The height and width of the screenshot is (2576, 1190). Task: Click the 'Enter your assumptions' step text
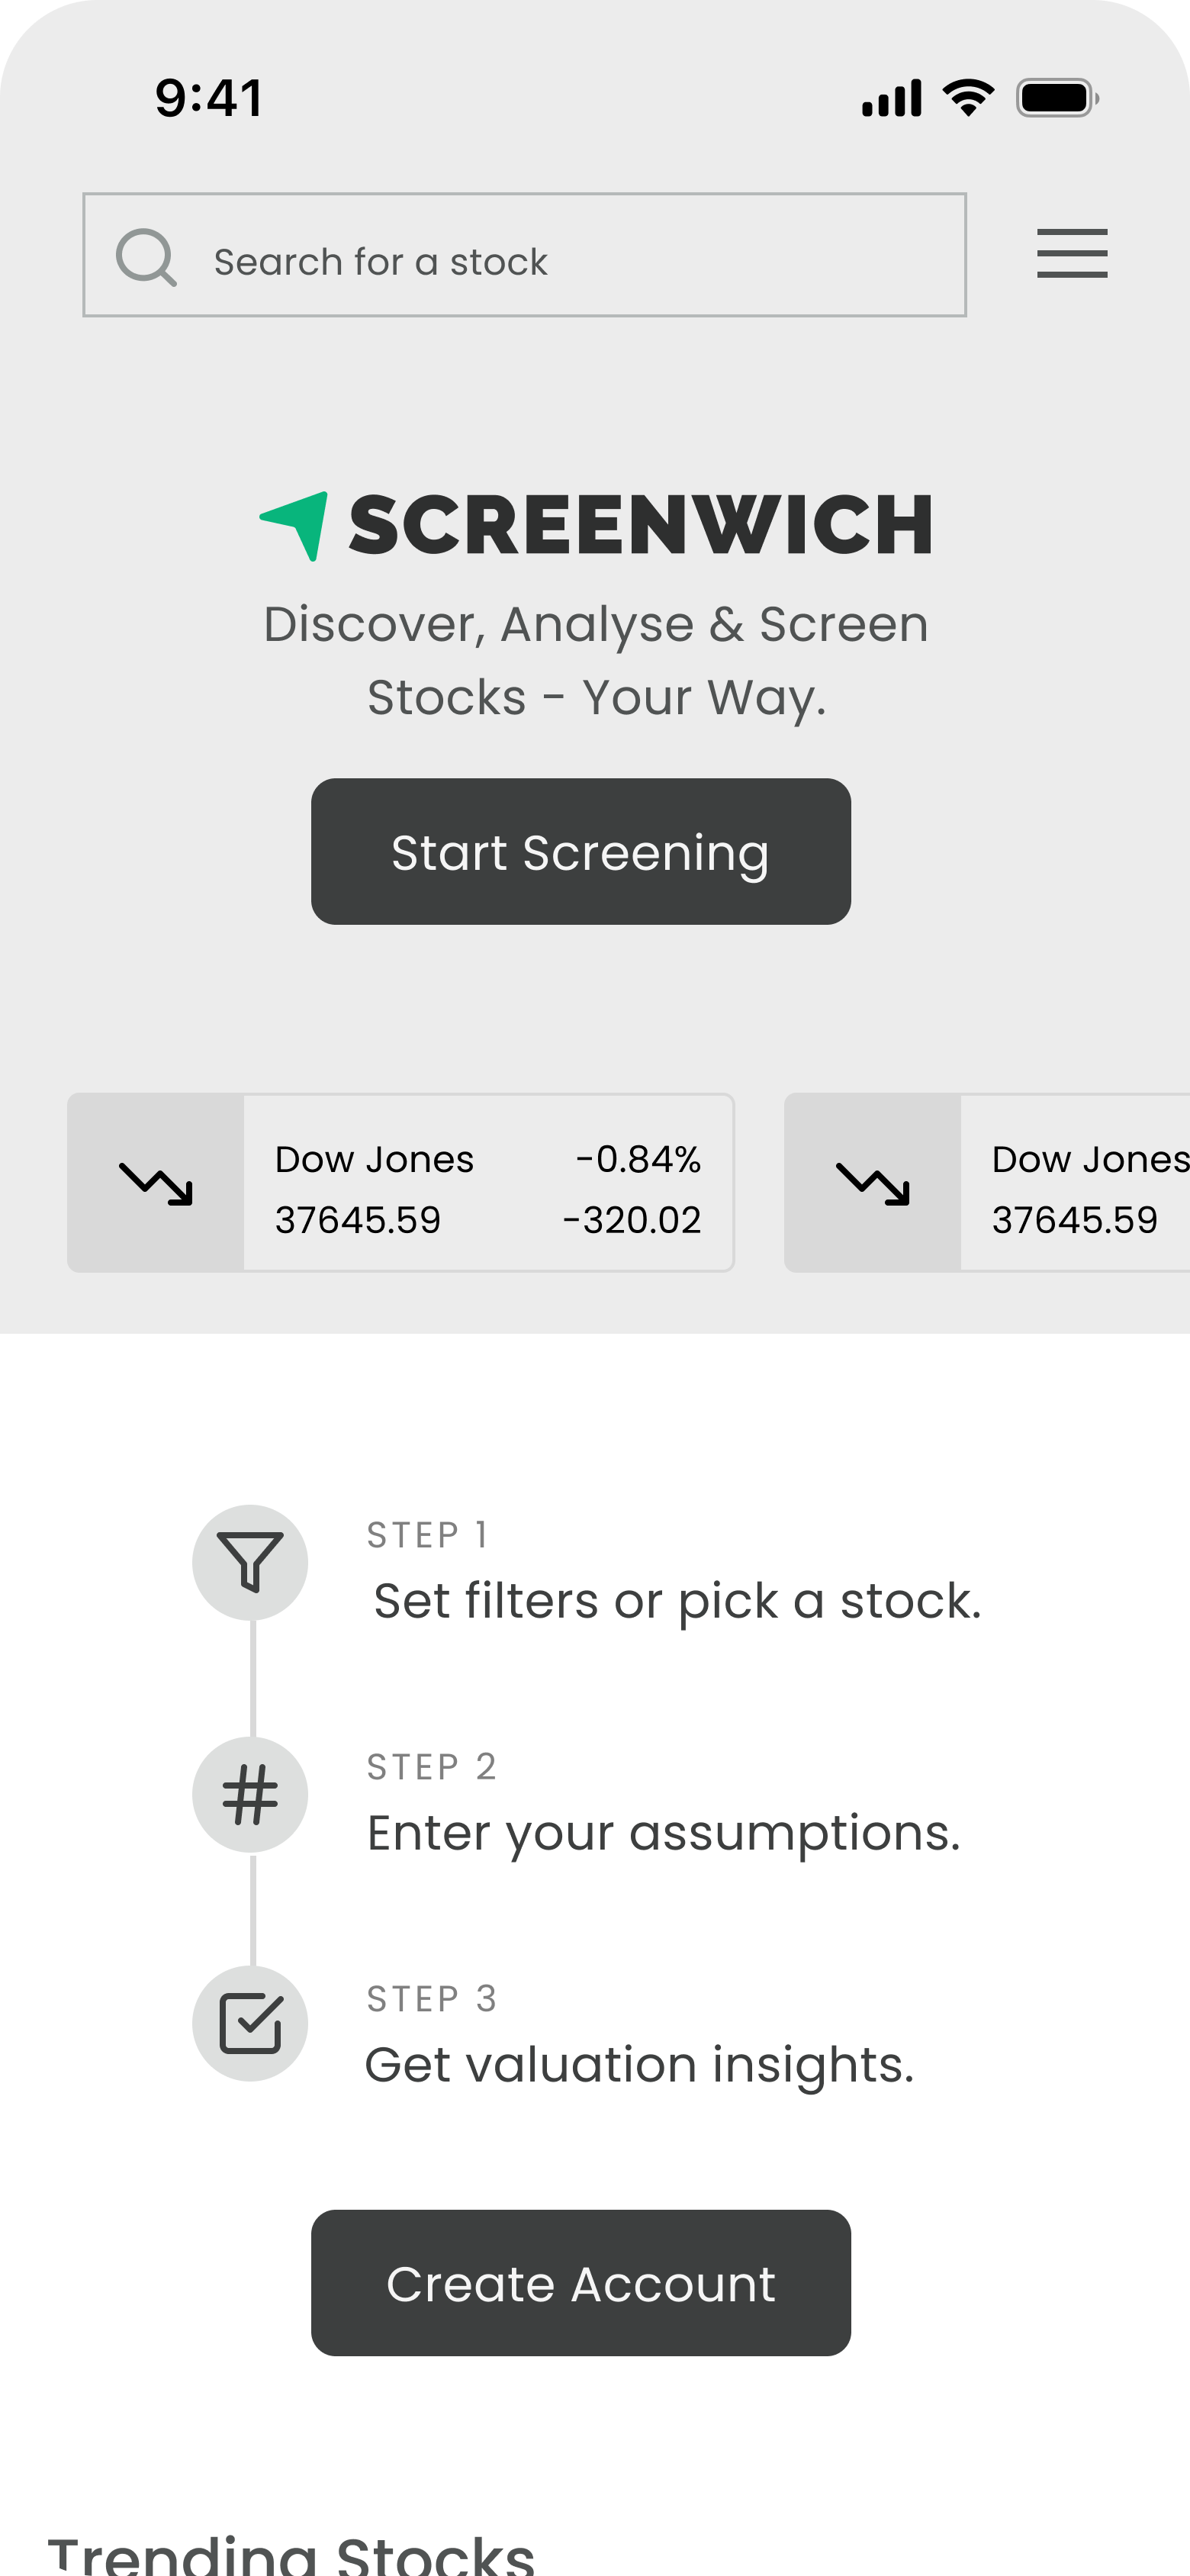coord(663,1833)
